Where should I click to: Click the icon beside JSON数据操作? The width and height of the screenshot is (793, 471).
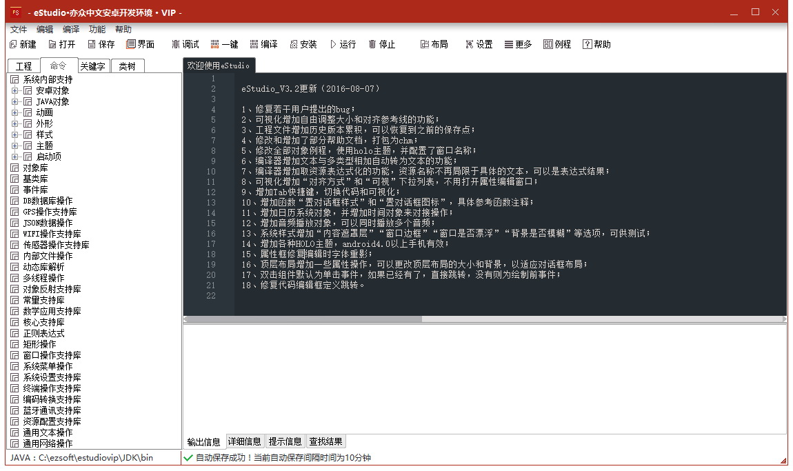[14, 223]
